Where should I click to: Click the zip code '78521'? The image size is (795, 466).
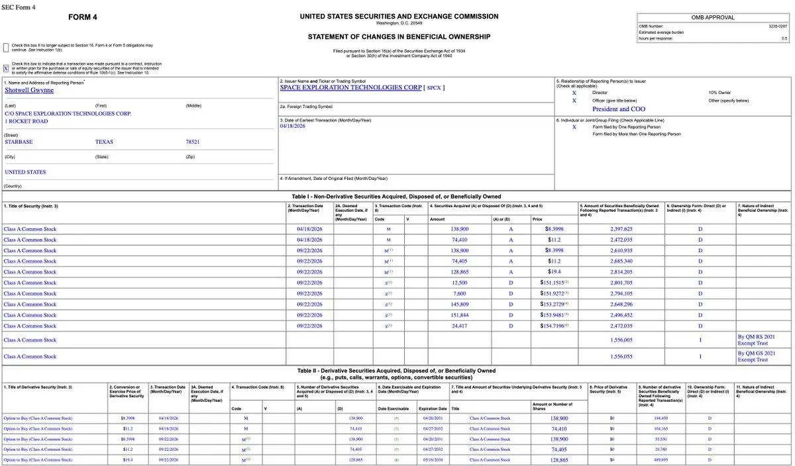[x=193, y=142]
